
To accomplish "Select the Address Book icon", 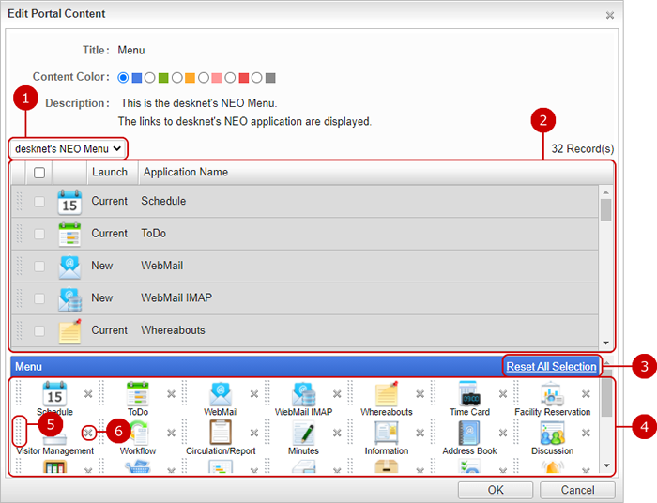I will tap(469, 433).
